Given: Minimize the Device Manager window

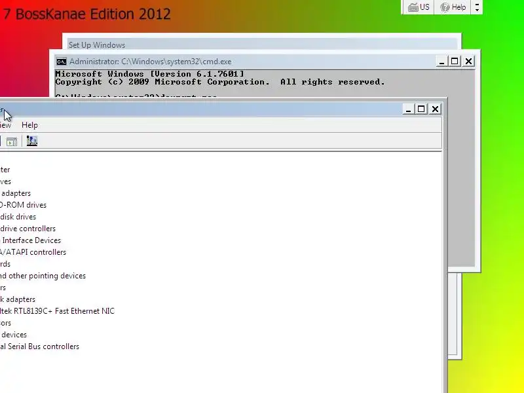Looking at the screenshot, I should 408,109.
